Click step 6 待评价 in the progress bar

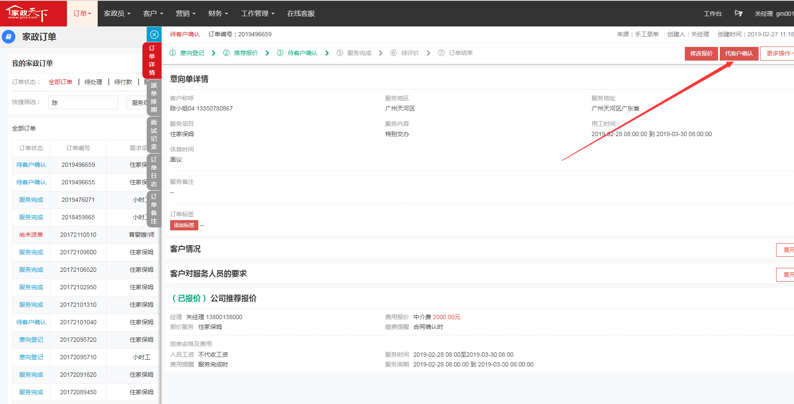(405, 53)
